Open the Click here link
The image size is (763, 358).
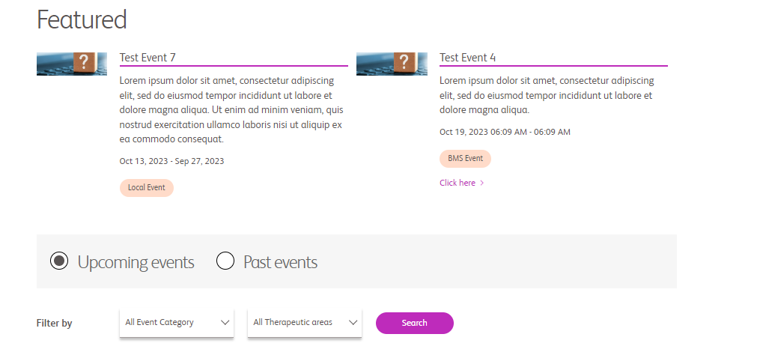coord(458,183)
